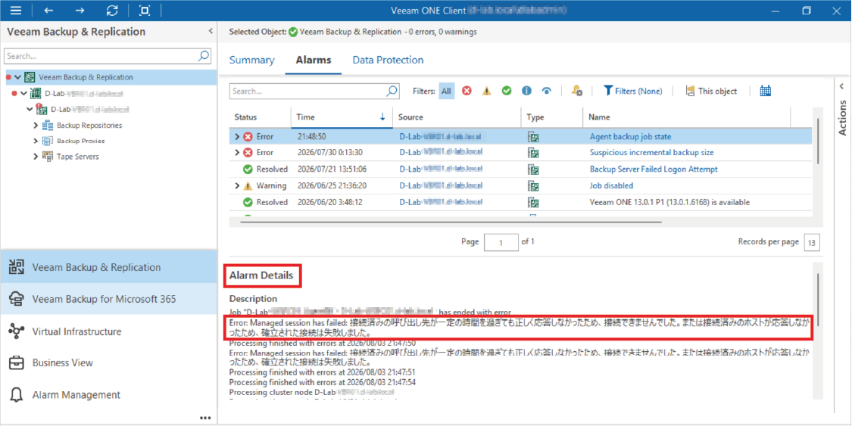
Task: Toggle the information filter blue icon
Action: pos(526,91)
